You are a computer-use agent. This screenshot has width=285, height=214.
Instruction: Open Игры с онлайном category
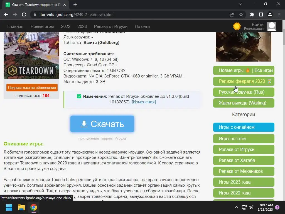[x=244, y=127]
